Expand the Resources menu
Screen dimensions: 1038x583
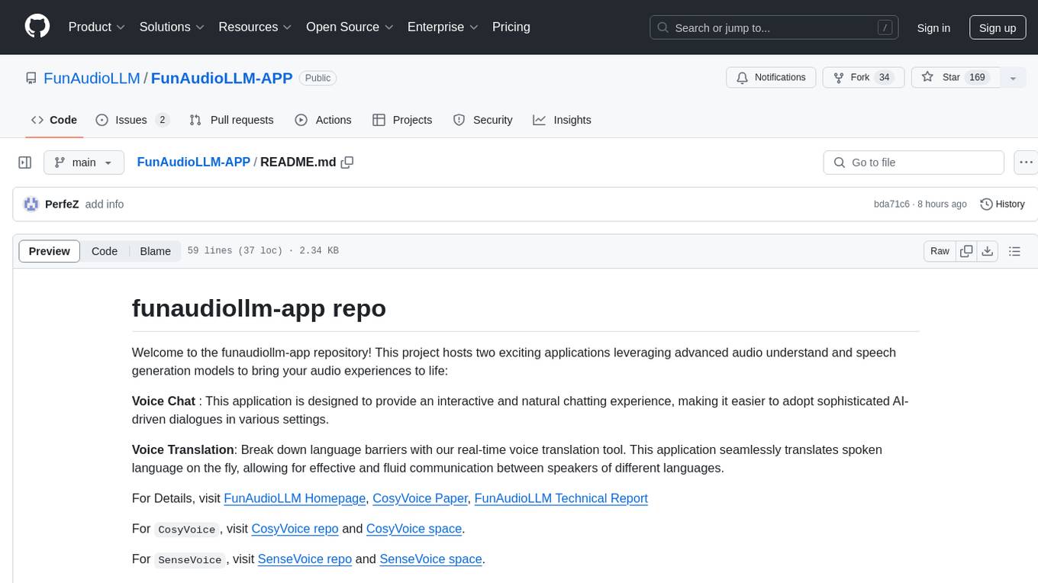tap(255, 27)
